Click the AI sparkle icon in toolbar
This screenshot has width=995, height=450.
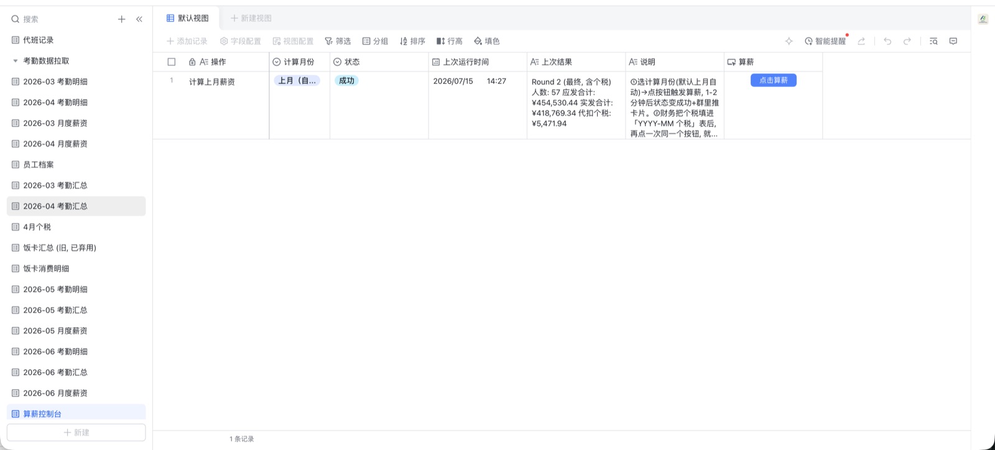pos(789,41)
